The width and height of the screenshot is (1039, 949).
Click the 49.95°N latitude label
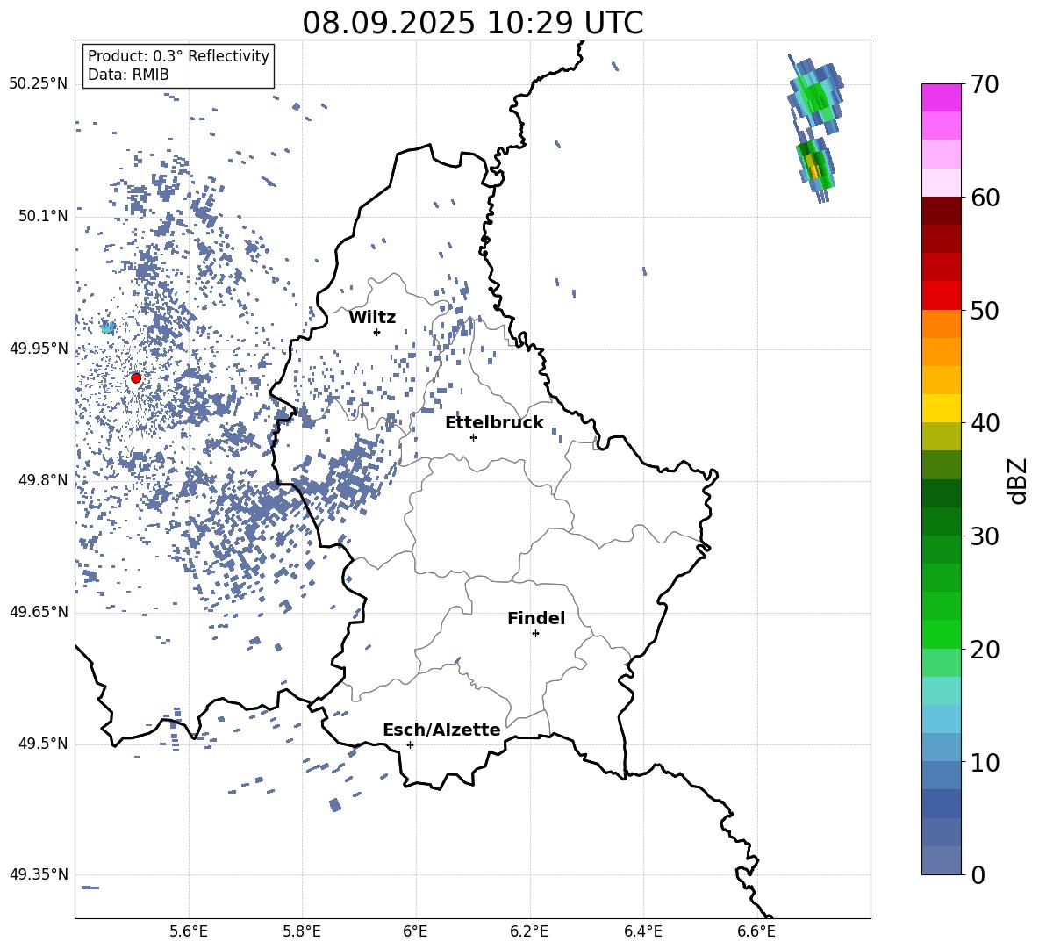39,349
